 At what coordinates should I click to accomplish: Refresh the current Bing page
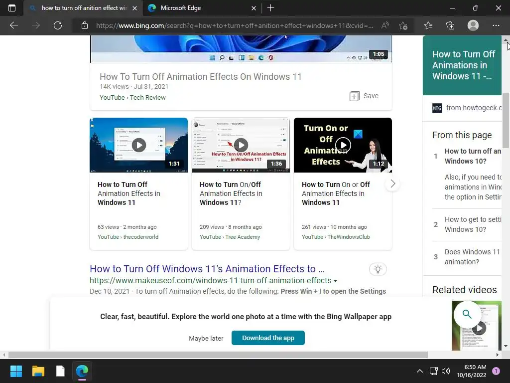click(x=58, y=25)
